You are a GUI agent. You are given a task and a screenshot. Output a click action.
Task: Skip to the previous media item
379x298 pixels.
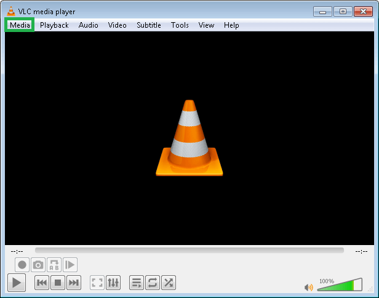pos(42,283)
